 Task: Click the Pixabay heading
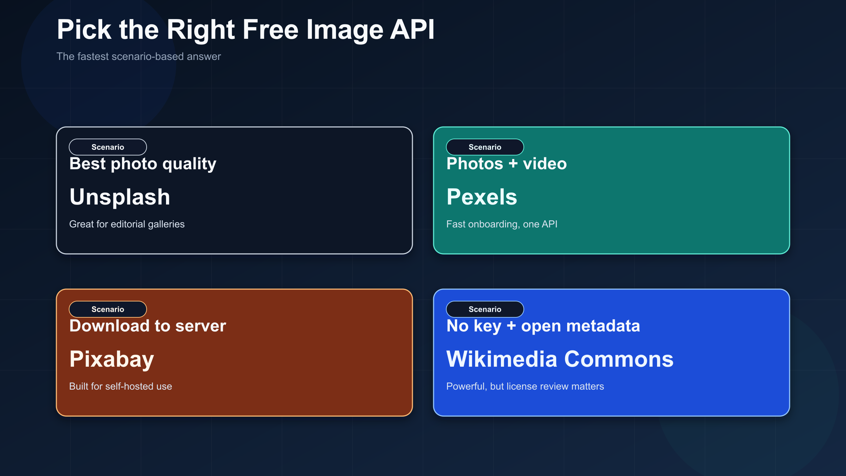111,359
